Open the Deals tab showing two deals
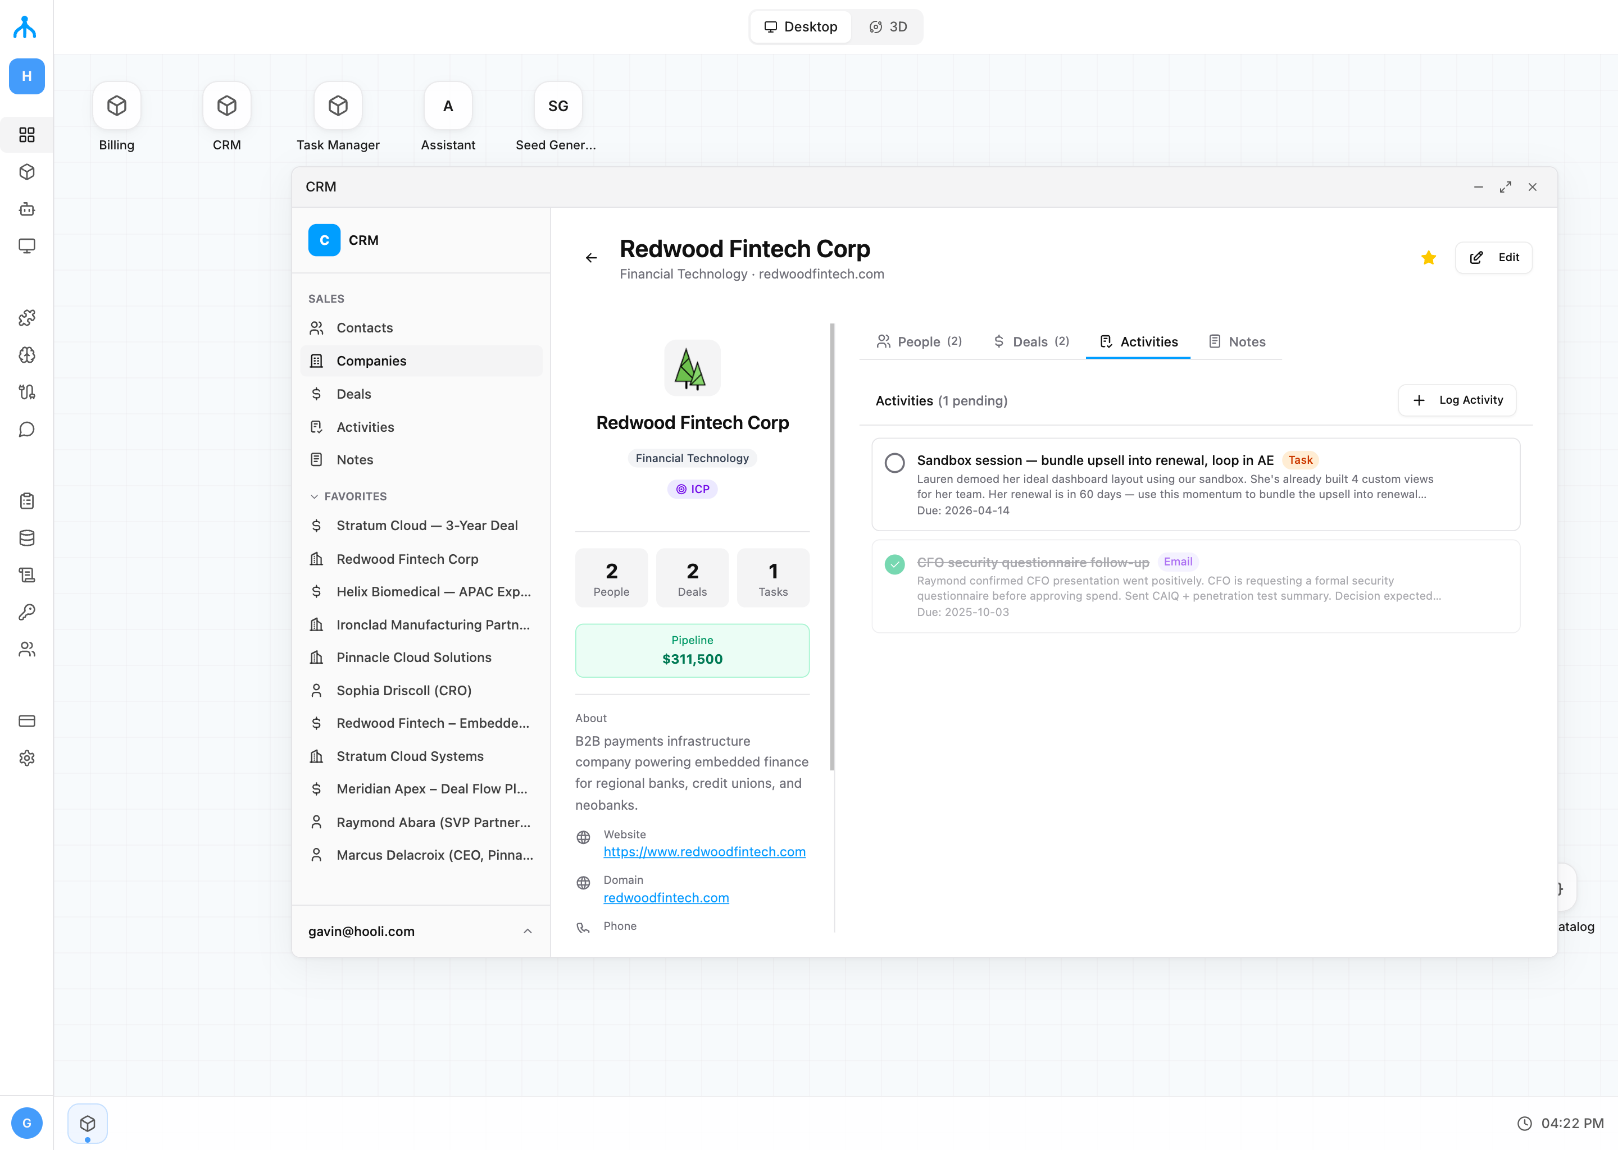This screenshot has width=1618, height=1150. 1031,341
